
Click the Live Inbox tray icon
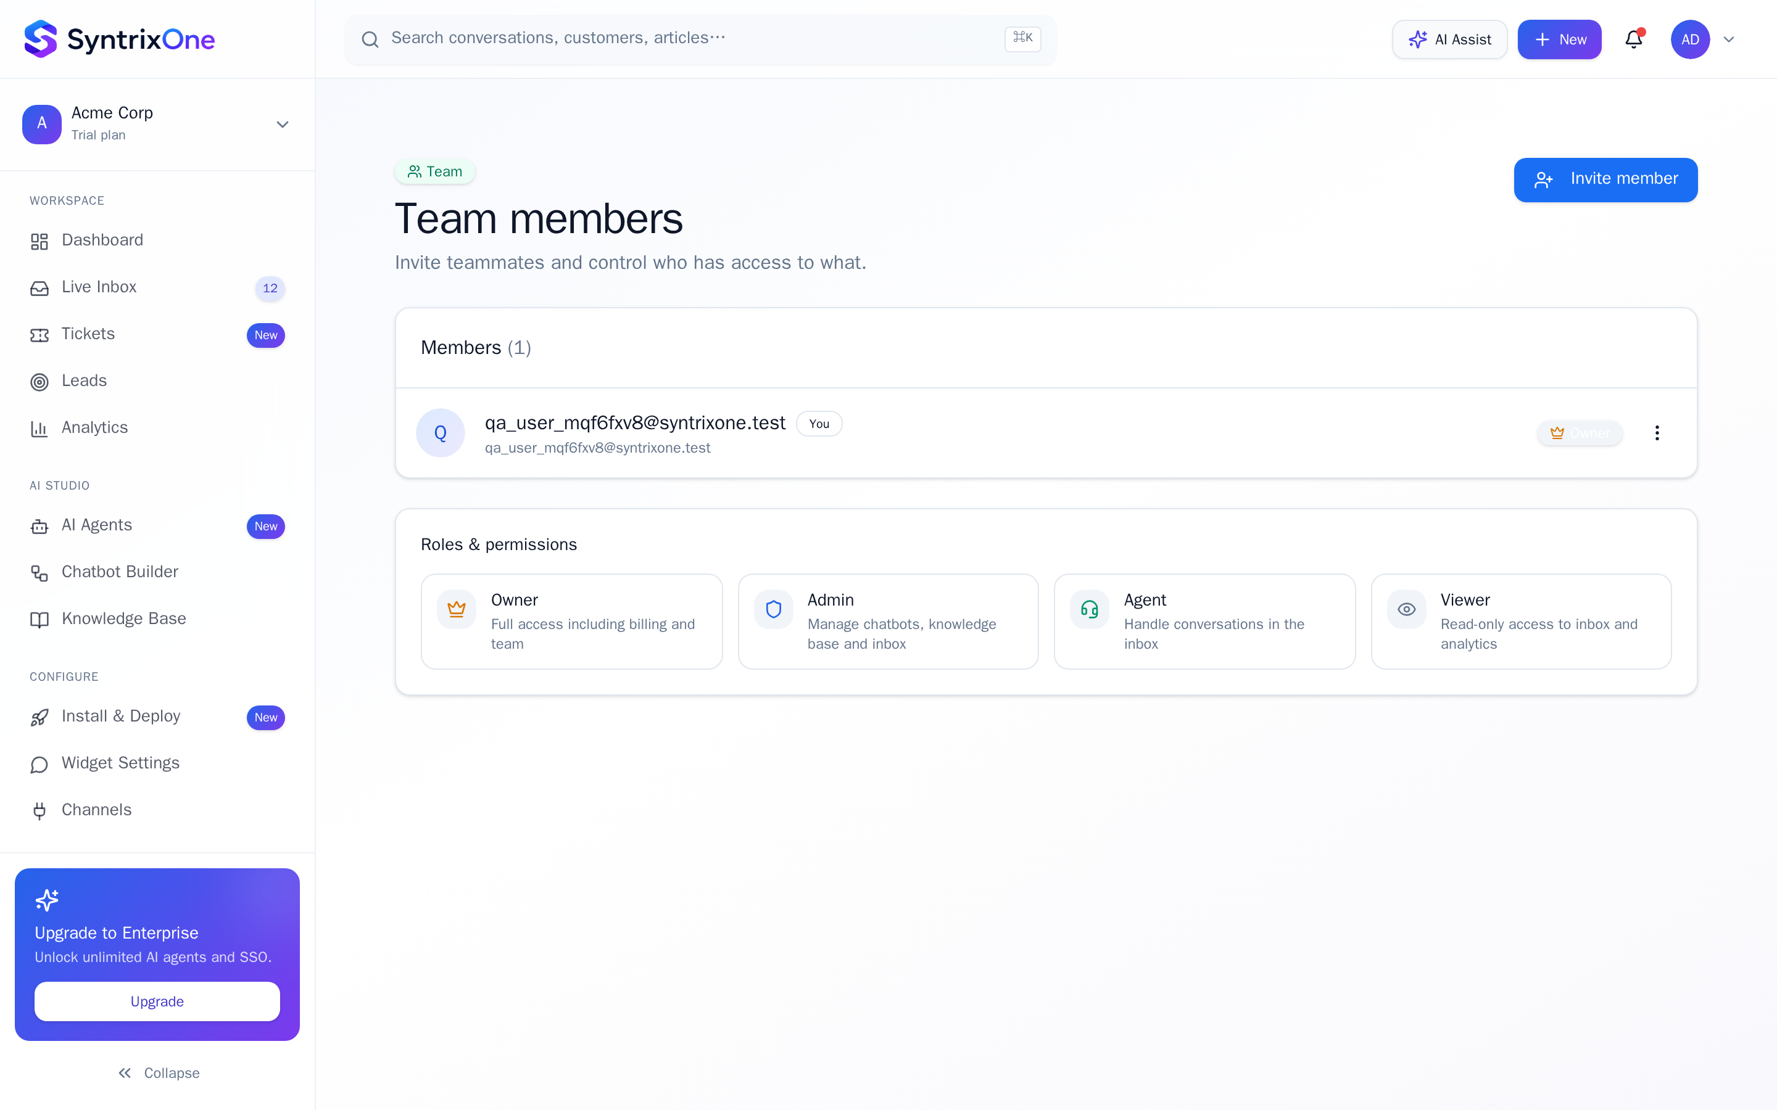tap(39, 288)
